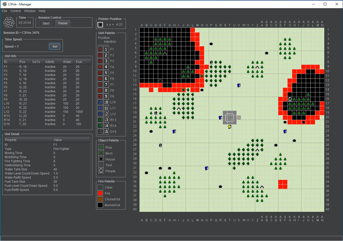Select the People icon in Object Palette
343x241 pixels.
coord(101,171)
